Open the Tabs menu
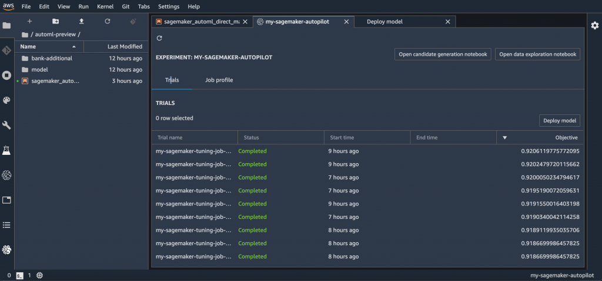This screenshot has width=602, height=281. (144, 6)
